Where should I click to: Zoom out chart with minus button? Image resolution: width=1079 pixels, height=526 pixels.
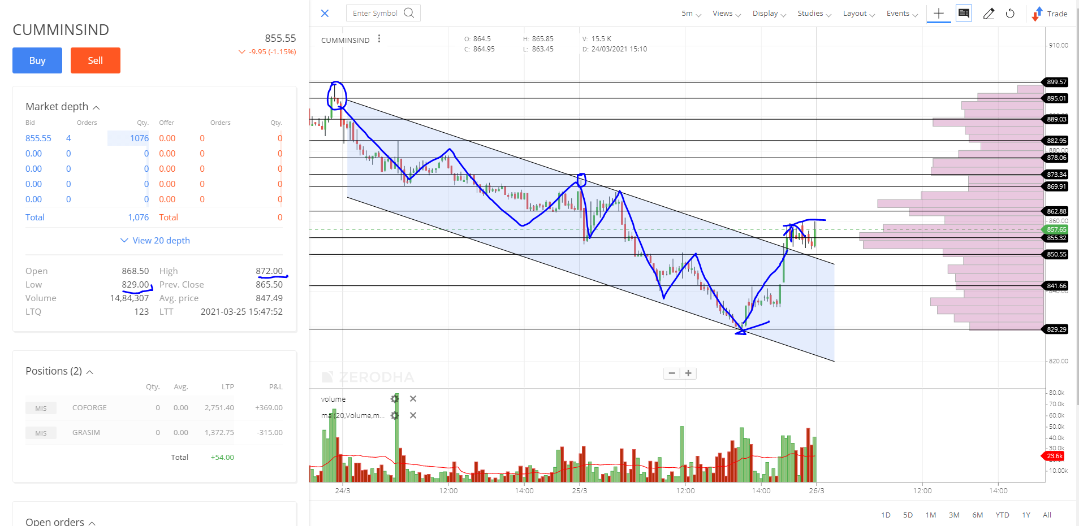[x=672, y=373]
